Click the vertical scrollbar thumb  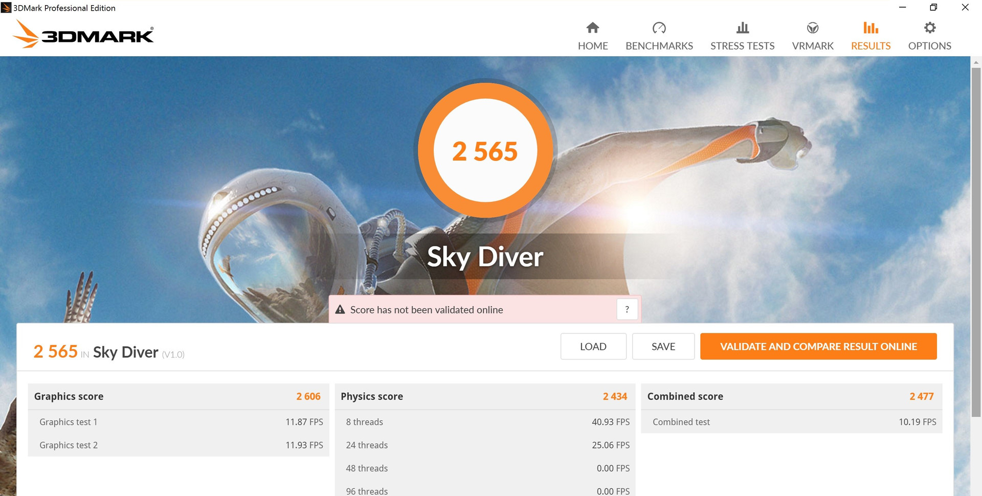pos(976,243)
